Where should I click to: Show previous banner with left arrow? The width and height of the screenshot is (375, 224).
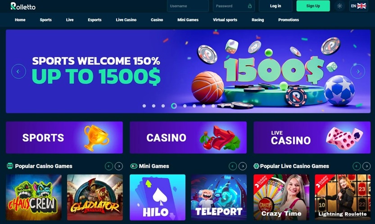click(x=18, y=71)
